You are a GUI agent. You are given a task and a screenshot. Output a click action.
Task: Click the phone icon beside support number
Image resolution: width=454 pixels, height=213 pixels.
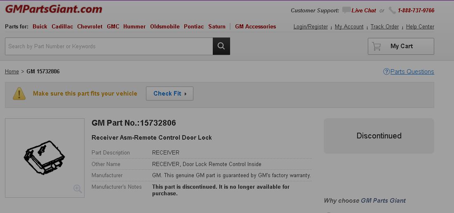pyautogui.click(x=392, y=10)
